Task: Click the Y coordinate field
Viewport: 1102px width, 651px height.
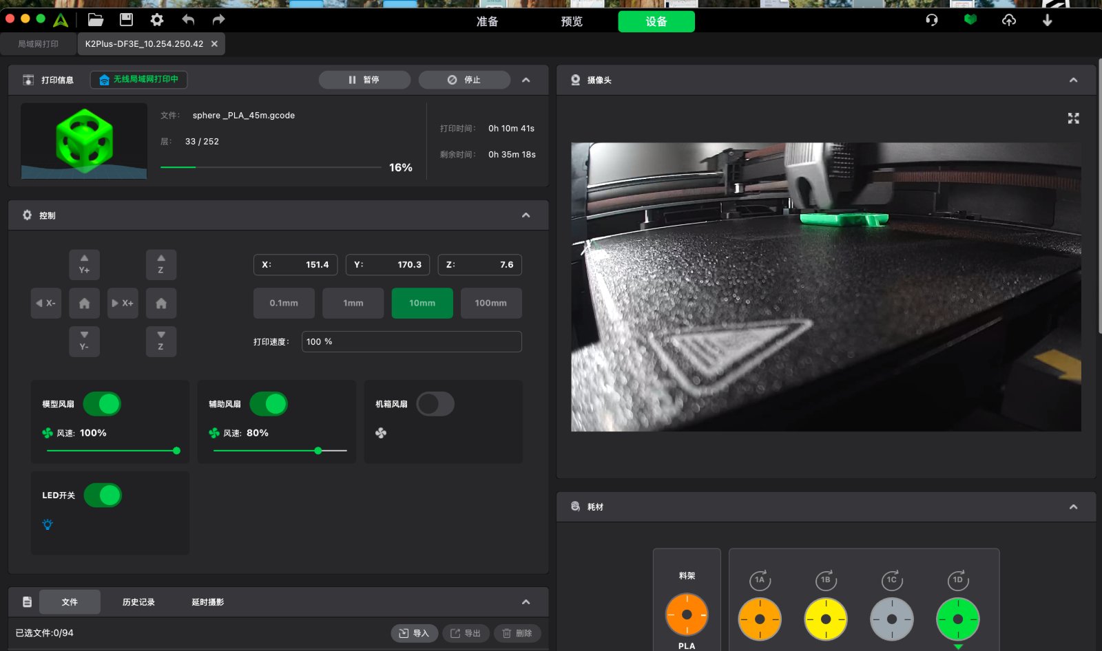Action: 388,265
